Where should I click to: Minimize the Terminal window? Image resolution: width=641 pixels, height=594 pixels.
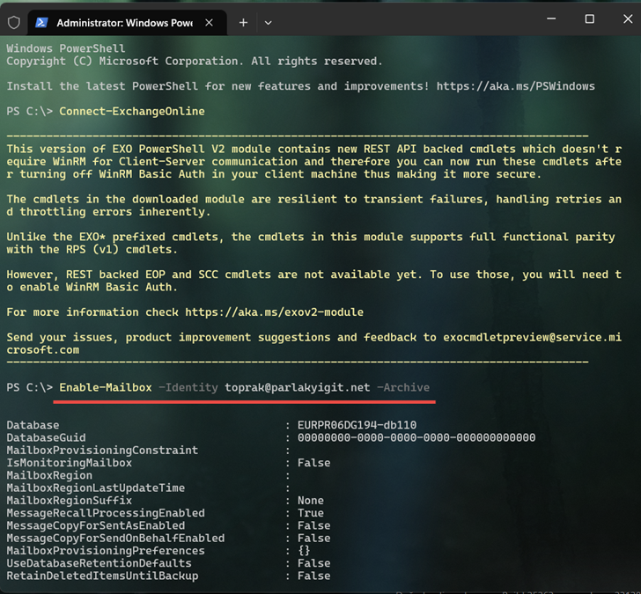pos(551,18)
